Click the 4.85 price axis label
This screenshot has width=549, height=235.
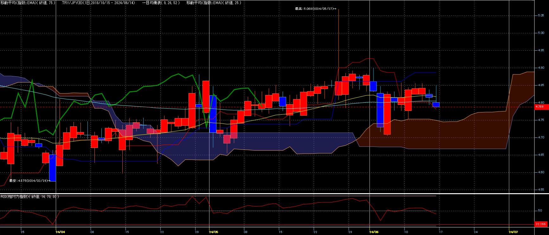[x=541, y=85]
